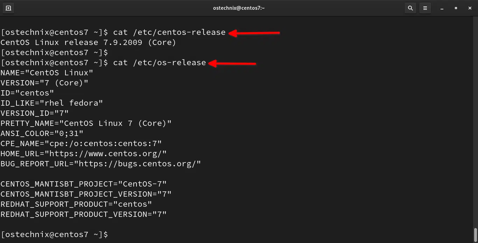Click the cat /etc/centos-release command text
Image resolution: width=478 pixels, height=243 pixels.
[169, 32]
